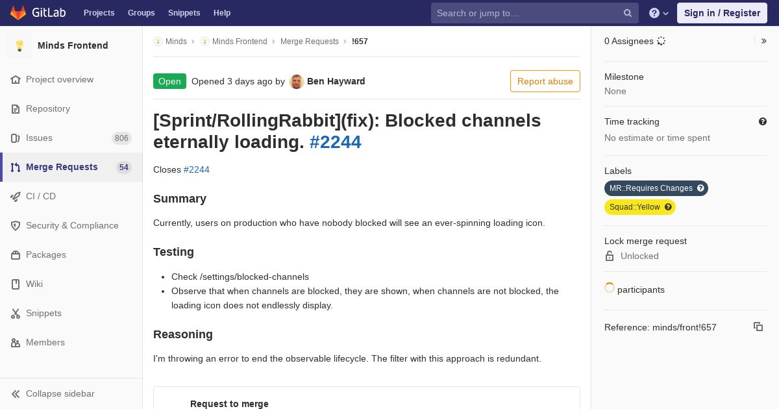Click the Project overview home icon

(16, 79)
